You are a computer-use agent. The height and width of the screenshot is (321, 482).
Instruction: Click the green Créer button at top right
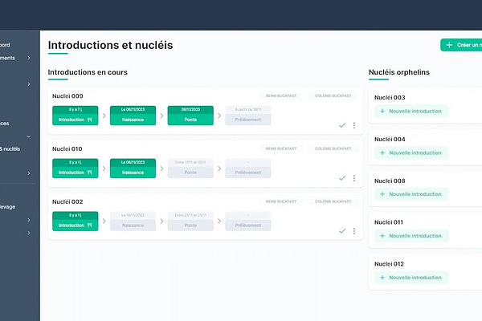(x=461, y=45)
